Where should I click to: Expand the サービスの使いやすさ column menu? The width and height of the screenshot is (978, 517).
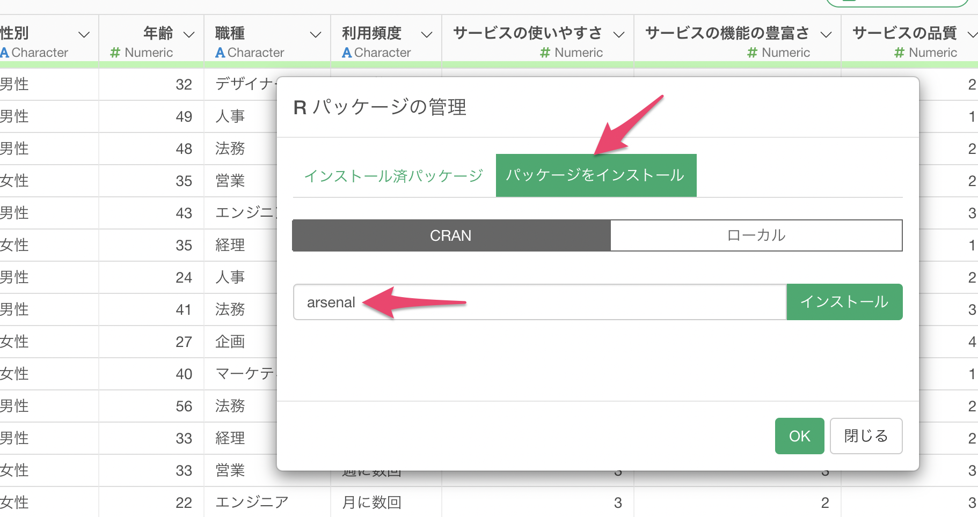pos(619,34)
